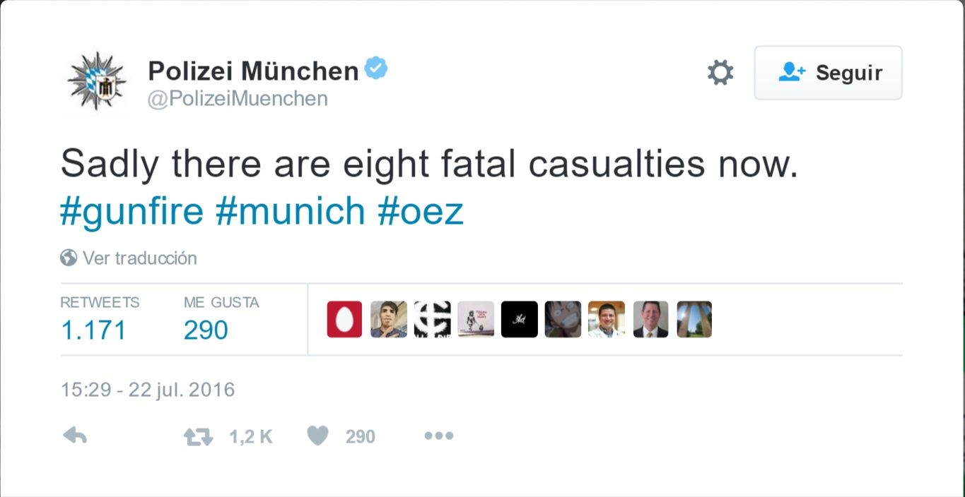Click the anime character avatar
Viewport: 965px width, 497px height.
tap(563, 319)
